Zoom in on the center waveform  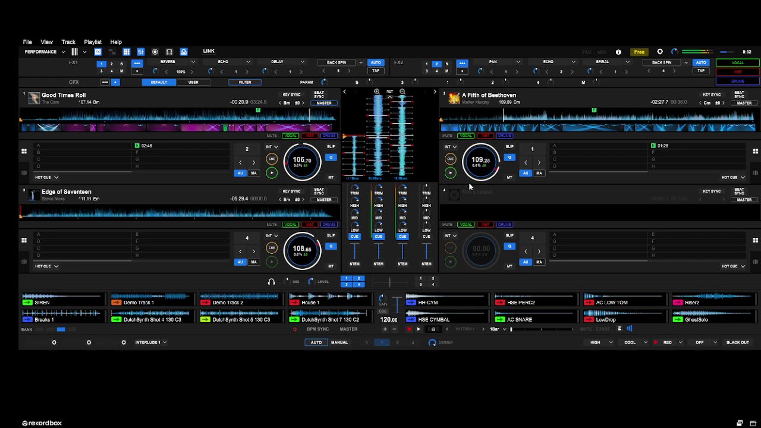377,92
